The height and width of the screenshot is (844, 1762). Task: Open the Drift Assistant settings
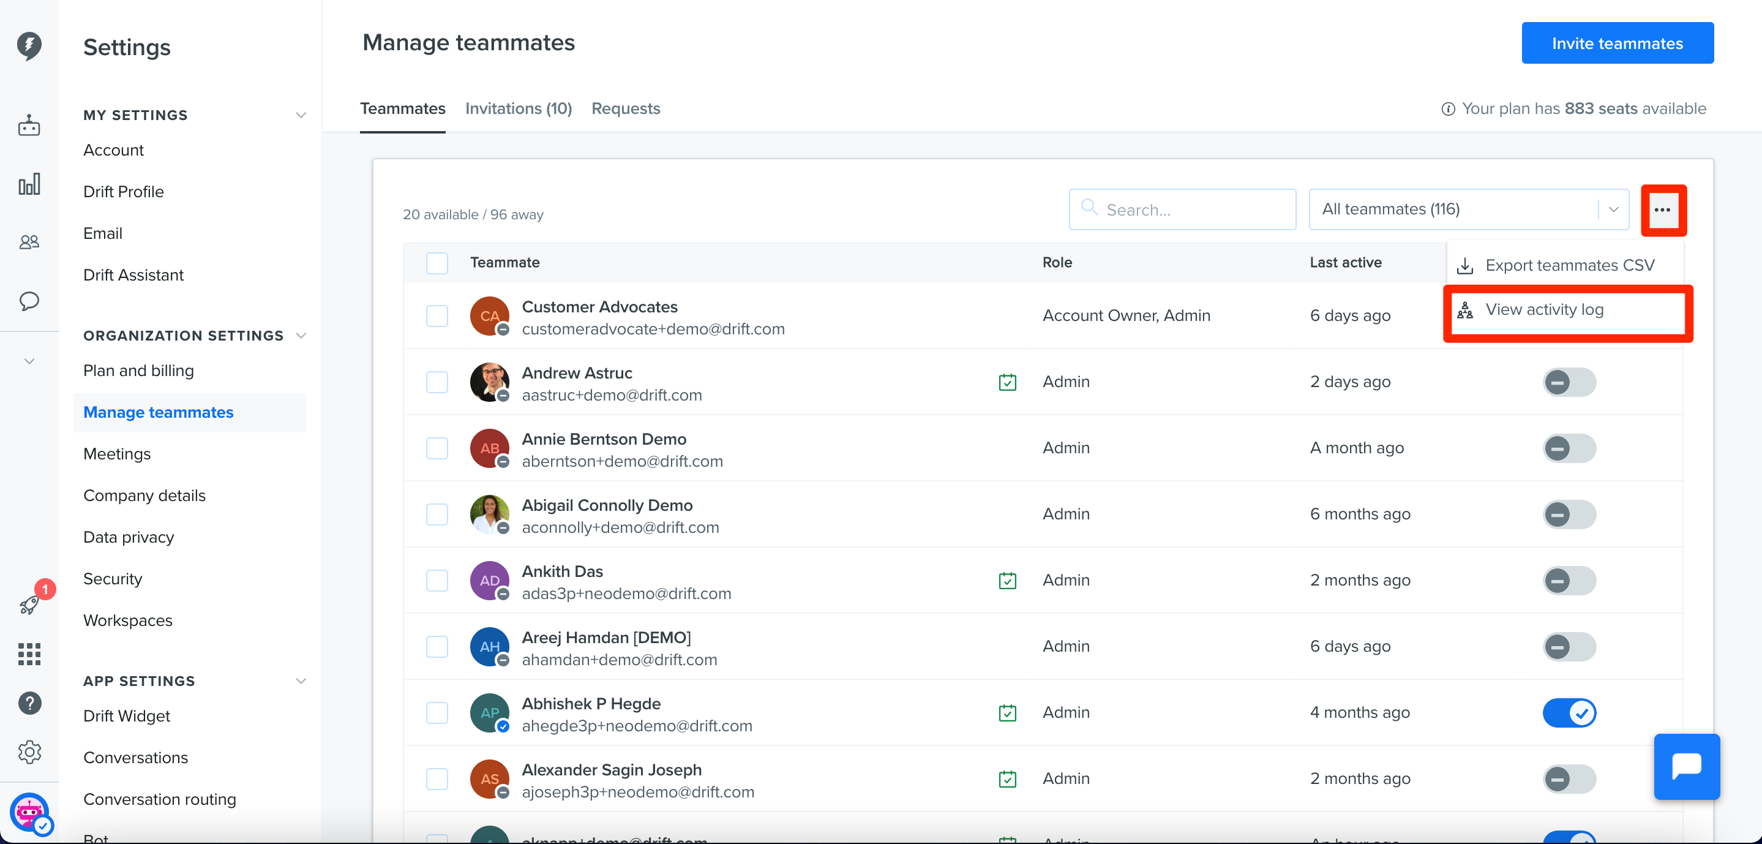coord(133,275)
